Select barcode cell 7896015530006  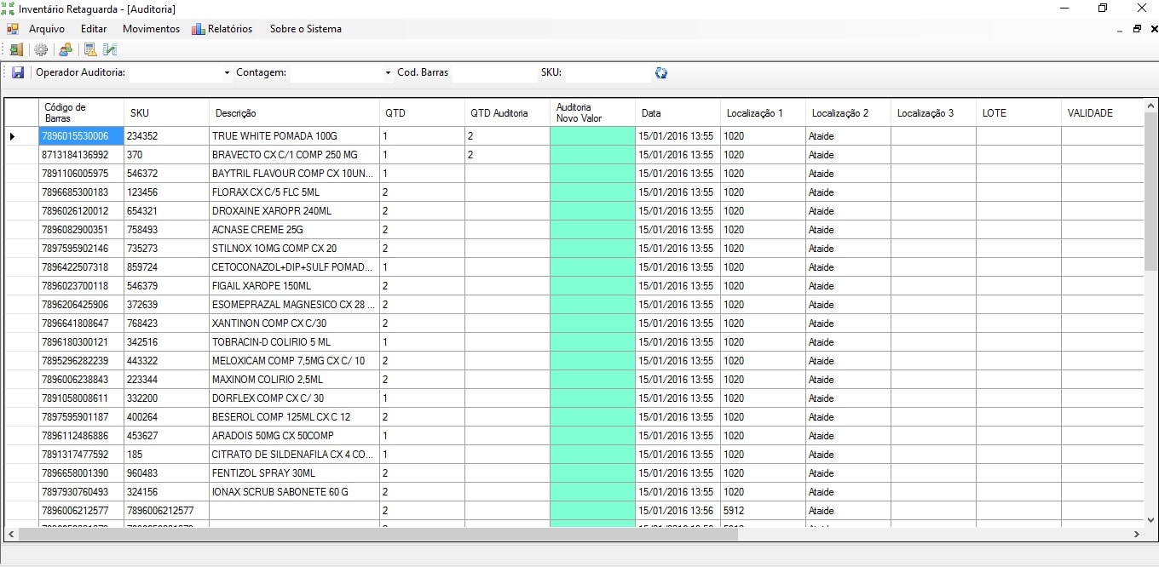(81, 136)
